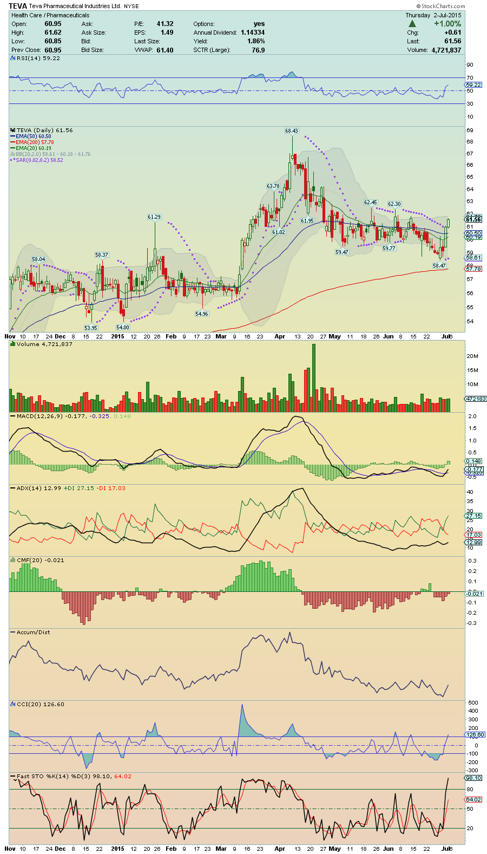Click the 62.45 price annotation

coord(371,203)
